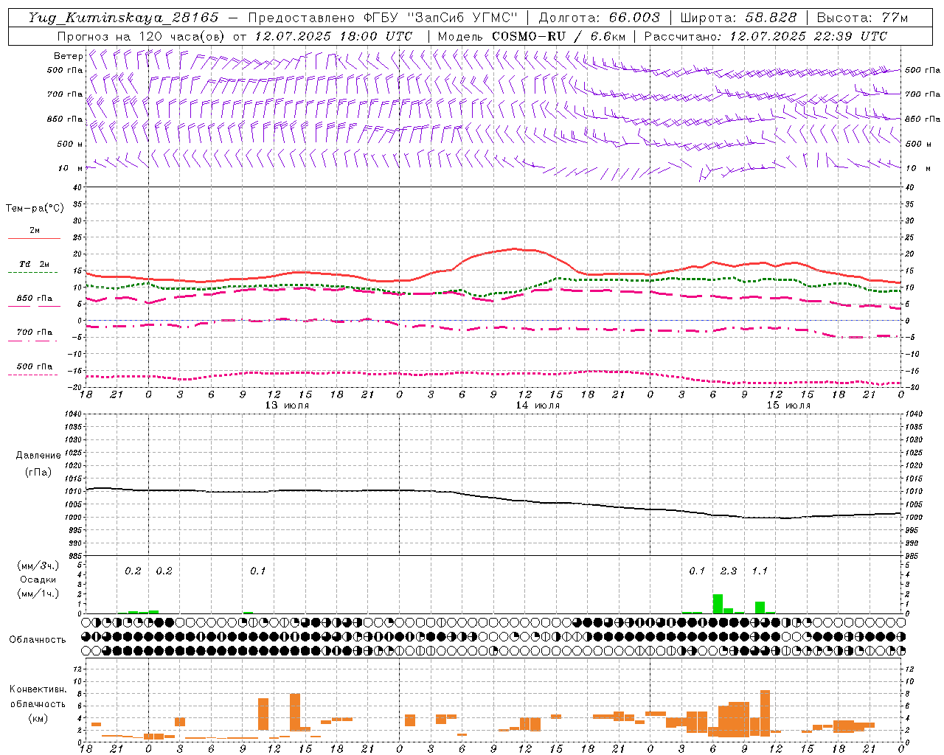Image resolution: width=944 pixels, height=755 pixels.
Task: Click the tallest green precipitation bar
Action: (x=718, y=604)
